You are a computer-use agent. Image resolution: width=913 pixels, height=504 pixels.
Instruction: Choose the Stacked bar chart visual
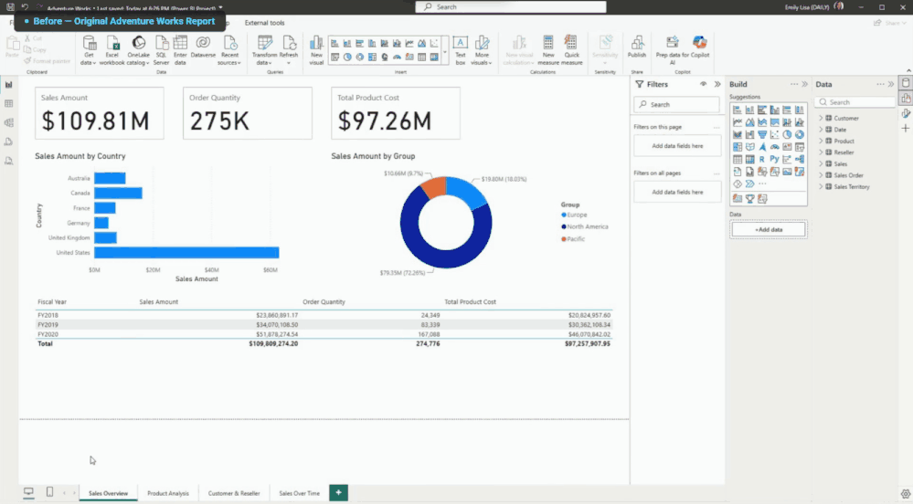click(738, 110)
